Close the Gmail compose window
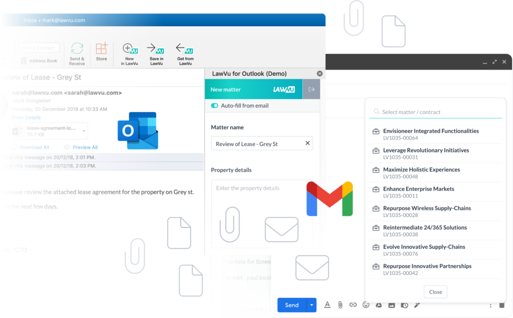This screenshot has width=513, height=318. click(x=504, y=62)
